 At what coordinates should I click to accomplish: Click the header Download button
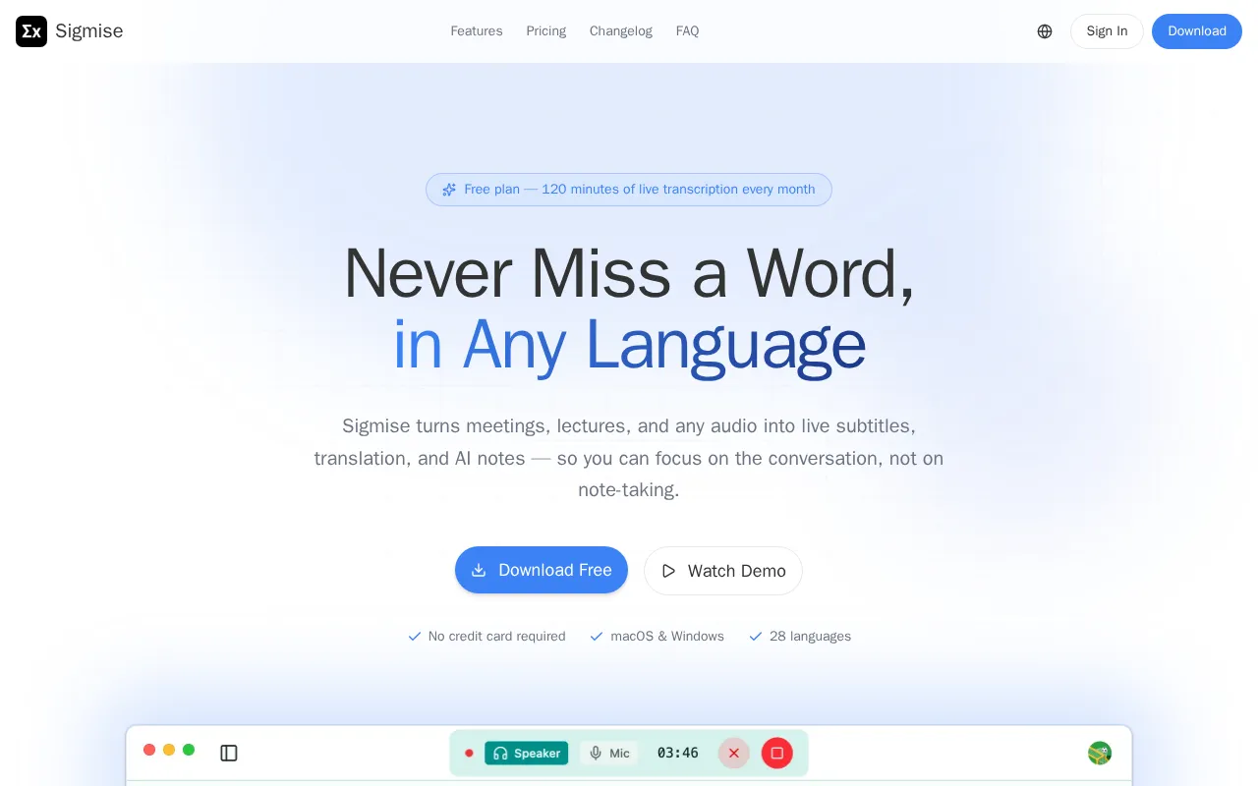1197,31
